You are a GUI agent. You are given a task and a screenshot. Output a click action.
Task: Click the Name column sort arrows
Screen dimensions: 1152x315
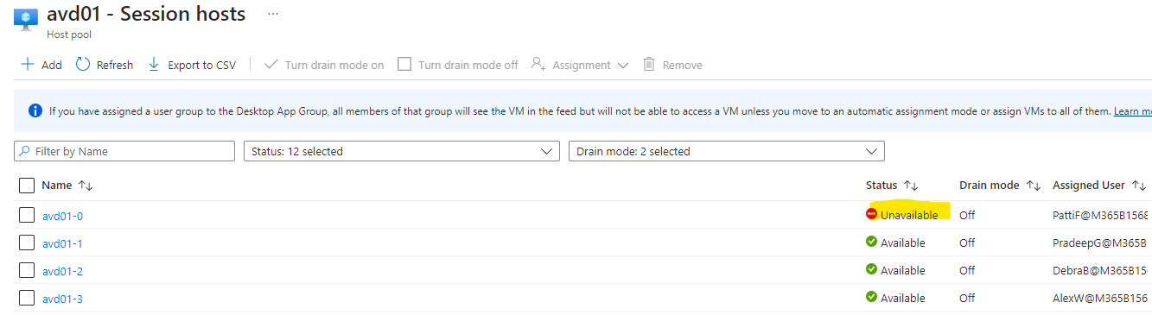pyautogui.click(x=86, y=186)
